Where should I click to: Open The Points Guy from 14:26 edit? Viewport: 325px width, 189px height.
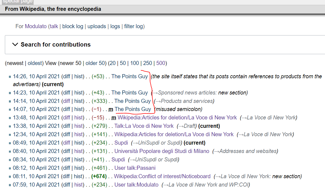pyautogui.click(x=130, y=76)
